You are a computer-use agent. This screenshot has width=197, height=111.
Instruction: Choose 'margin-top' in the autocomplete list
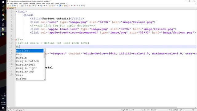coord(30,72)
